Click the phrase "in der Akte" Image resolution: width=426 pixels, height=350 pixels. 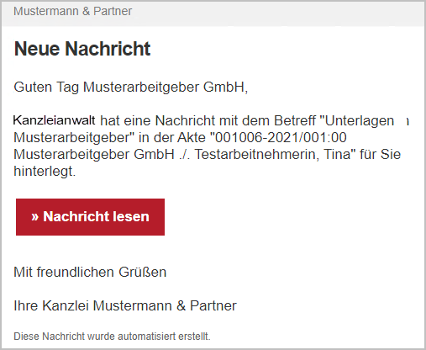pyautogui.click(x=170, y=138)
